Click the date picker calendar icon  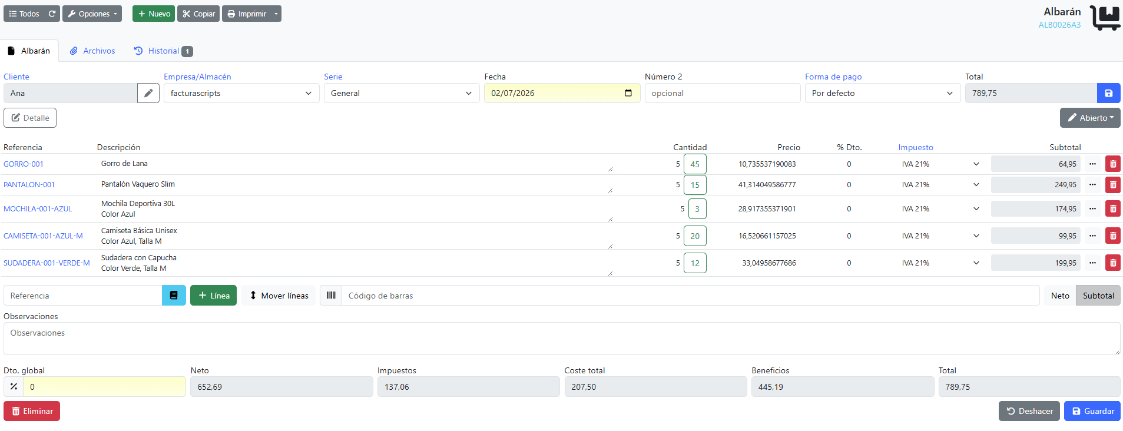point(628,93)
